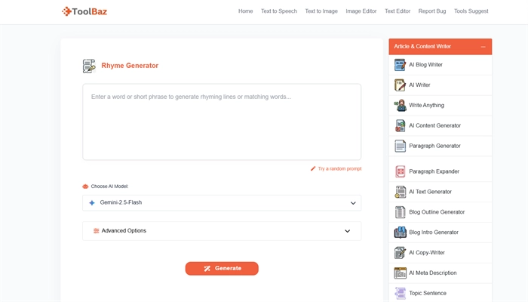Expand the Advanced Options section

pos(222,231)
